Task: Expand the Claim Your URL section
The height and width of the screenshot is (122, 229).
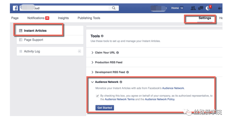Action: (92, 53)
